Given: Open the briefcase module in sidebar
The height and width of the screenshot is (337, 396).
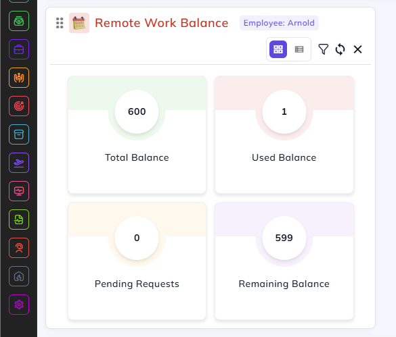Looking at the screenshot, I should click(x=19, y=49).
